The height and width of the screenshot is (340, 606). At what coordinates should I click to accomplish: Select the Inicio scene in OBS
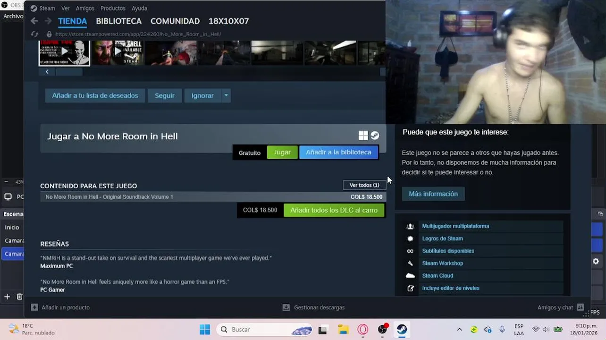pyautogui.click(x=12, y=227)
